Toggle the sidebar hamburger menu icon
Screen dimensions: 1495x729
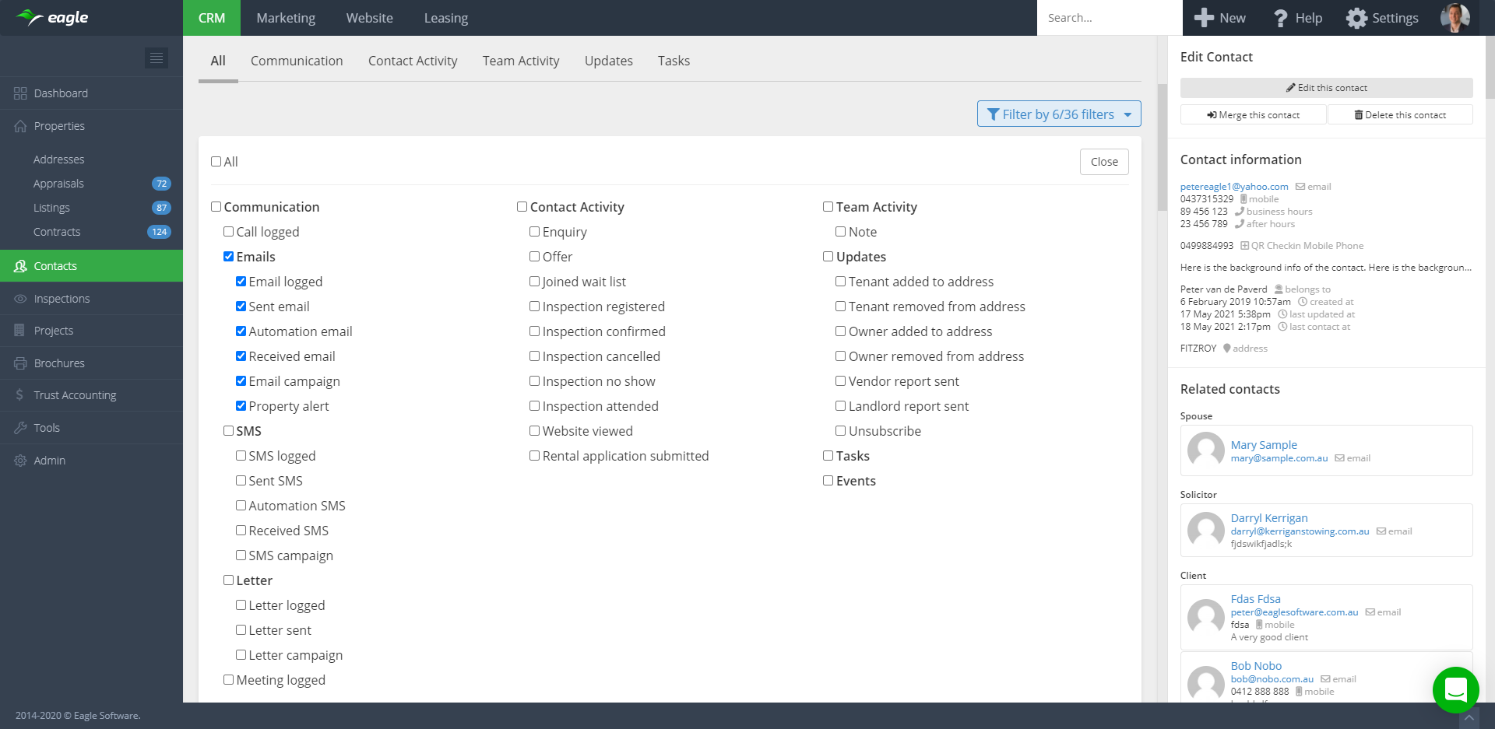[157, 58]
